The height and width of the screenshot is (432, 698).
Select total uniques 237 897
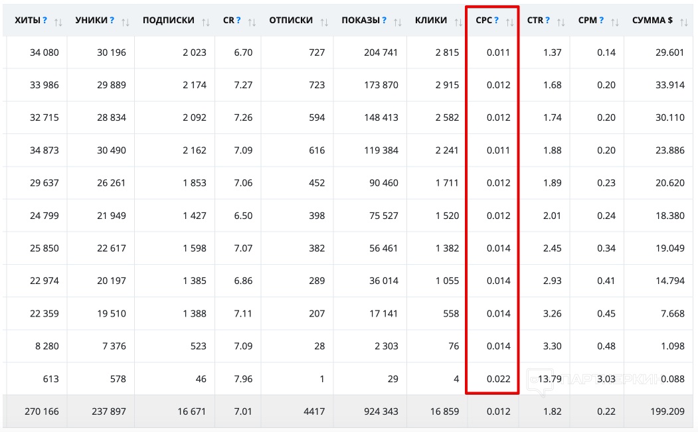click(x=109, y=411)
